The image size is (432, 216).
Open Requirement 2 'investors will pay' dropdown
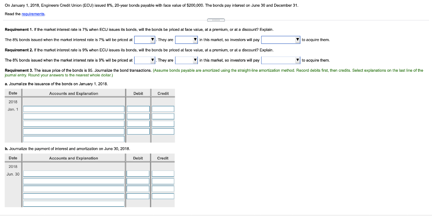coord(281,60)
